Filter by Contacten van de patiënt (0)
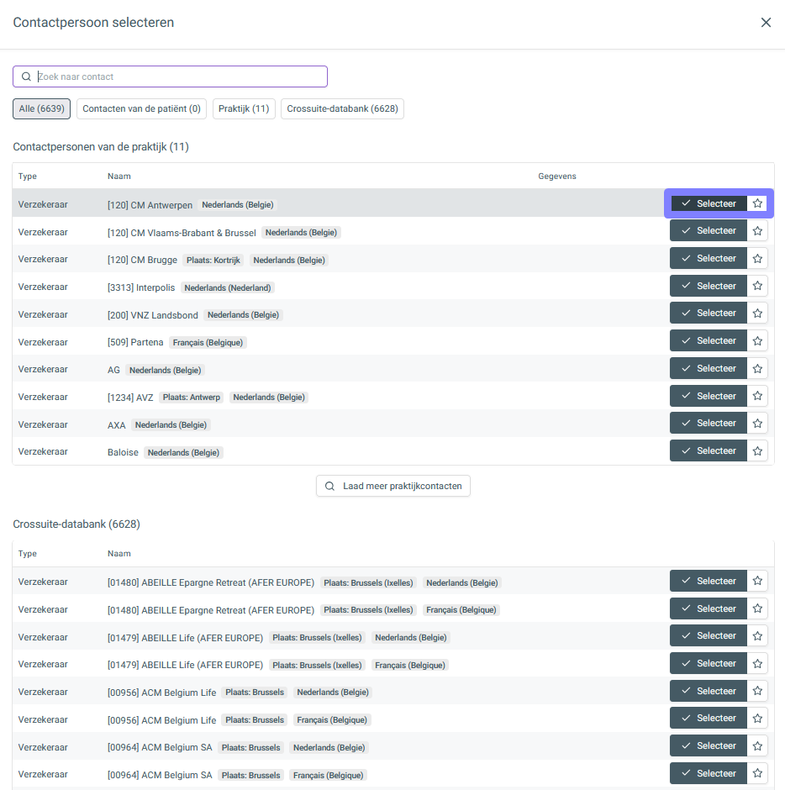Image resolution: width=785 pixels, height=790 pixels. tap(141, 108)
